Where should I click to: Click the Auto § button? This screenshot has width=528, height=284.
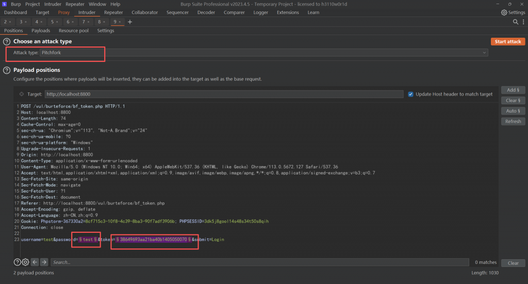[513, 111]
